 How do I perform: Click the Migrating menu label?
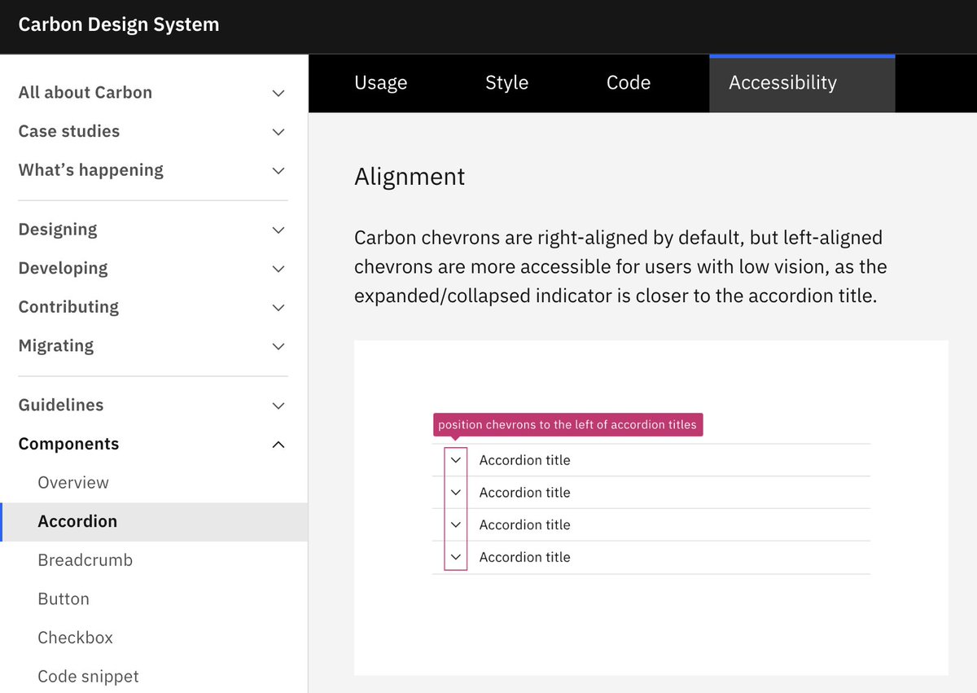click(x=56, y=346)
